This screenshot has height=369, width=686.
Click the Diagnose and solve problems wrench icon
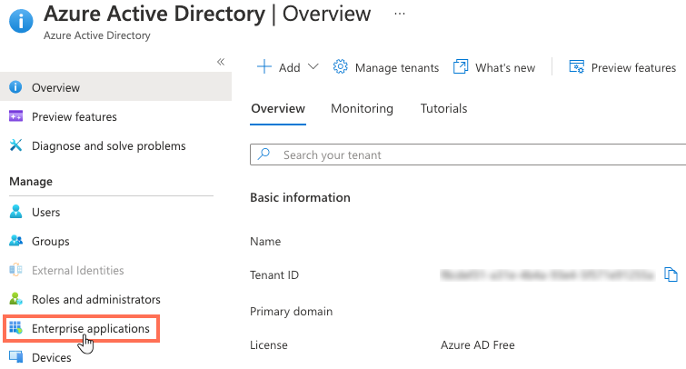15,145
